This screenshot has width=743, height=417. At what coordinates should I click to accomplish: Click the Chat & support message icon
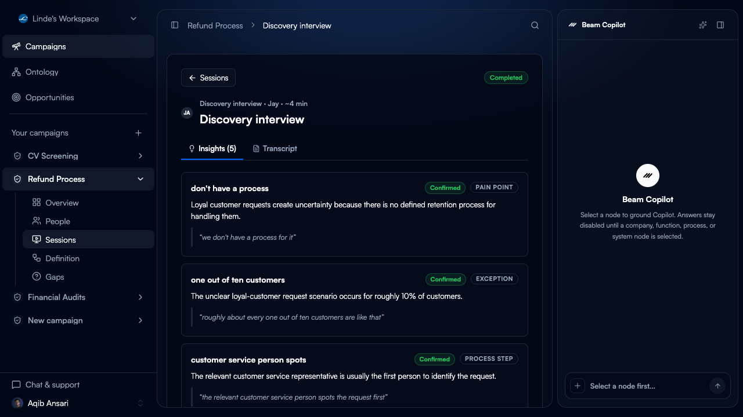point(16,385)
